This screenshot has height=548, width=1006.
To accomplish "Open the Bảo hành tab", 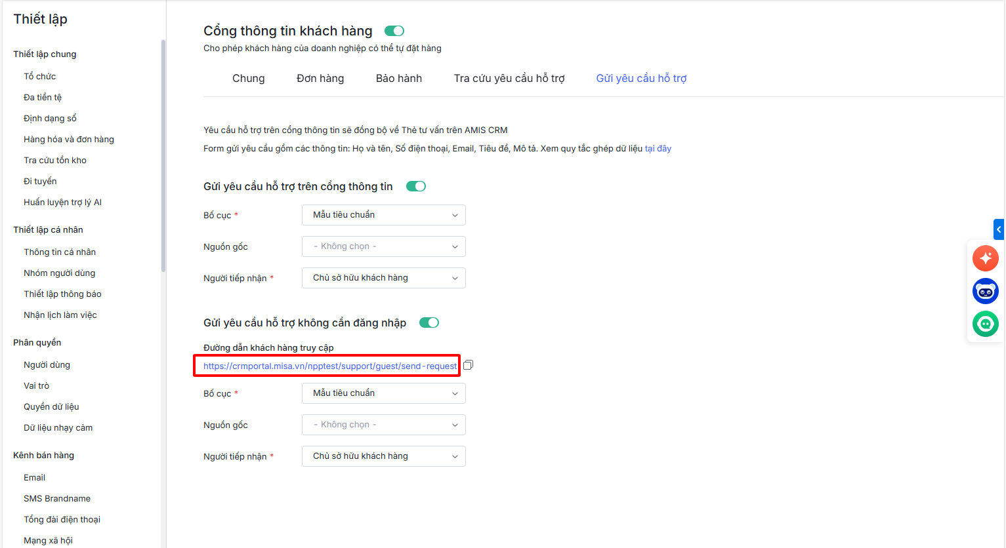I will tap(399, 79).
